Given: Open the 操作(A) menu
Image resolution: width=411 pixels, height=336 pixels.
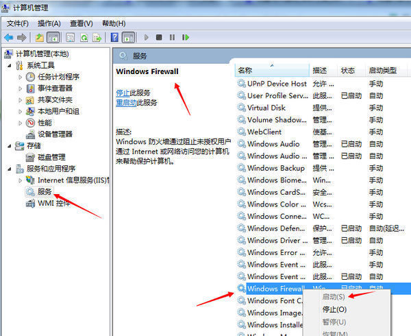Looking at the screenshot, I should click(49, 23).
